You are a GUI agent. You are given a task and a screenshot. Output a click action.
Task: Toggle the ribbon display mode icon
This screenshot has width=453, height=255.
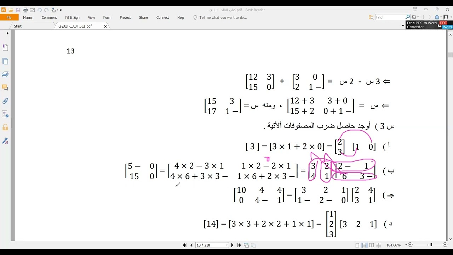416,10
